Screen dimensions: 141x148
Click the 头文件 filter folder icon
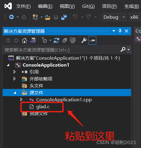(24, 86)
